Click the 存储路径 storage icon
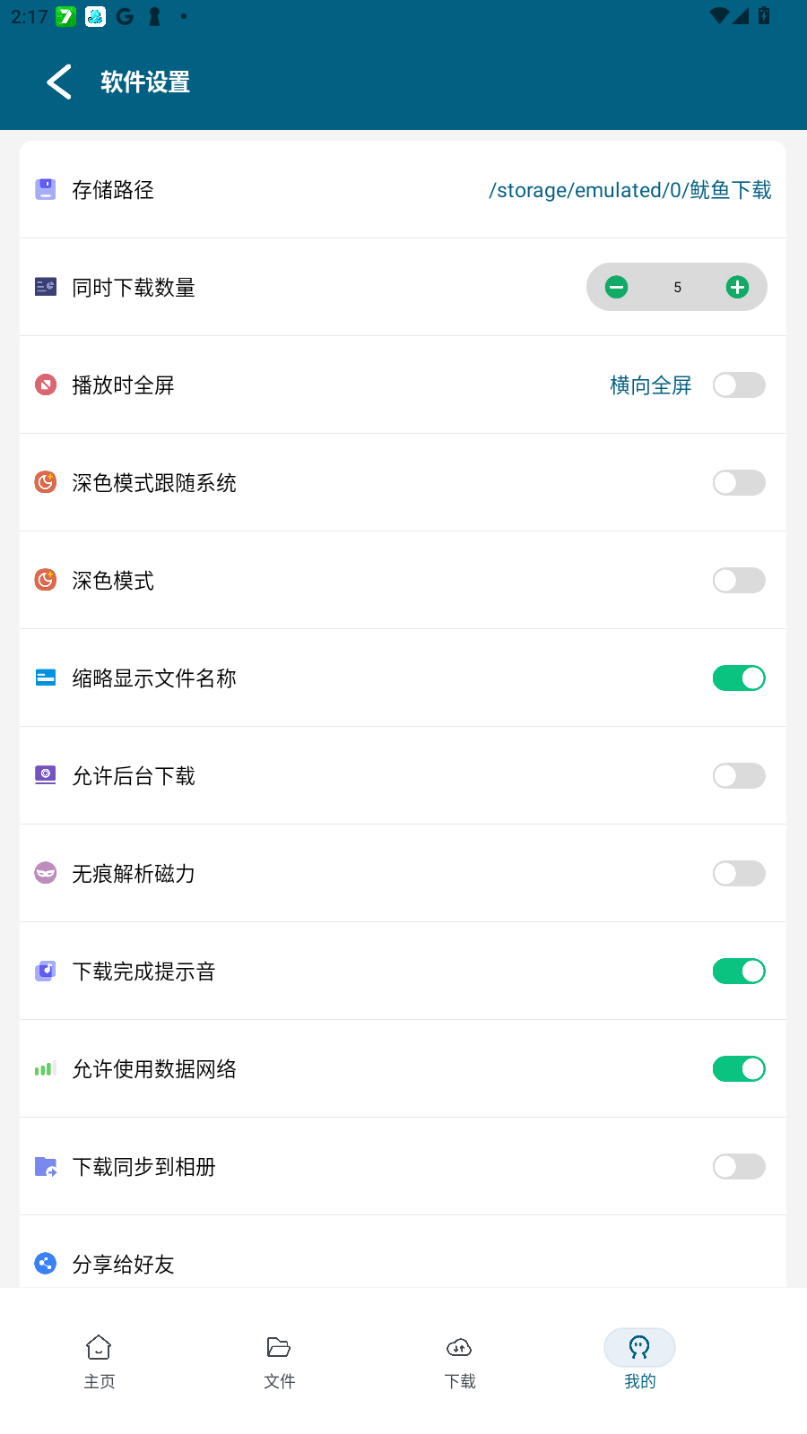The width and height of the screenshot is (807, 1434). pyautogui.click(x=46, y=189)
